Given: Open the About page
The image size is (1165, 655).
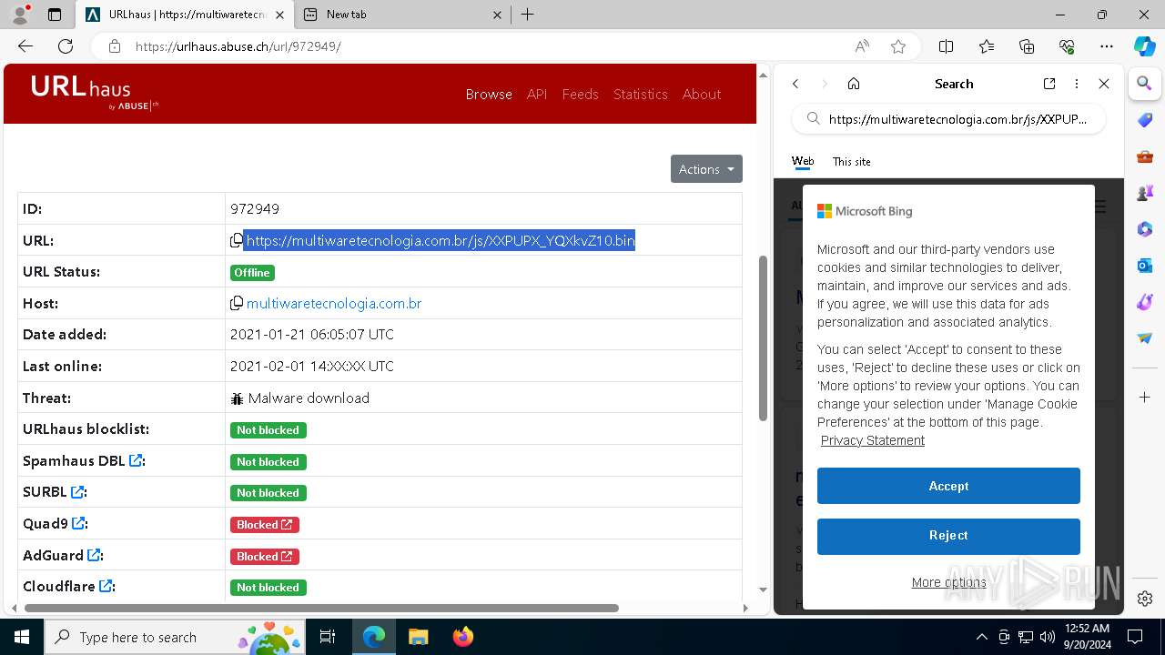Looking at the screenshot, I should point(702,94).
